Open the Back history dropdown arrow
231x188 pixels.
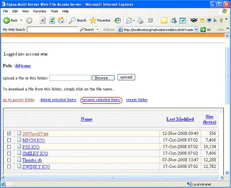(21, 21)
